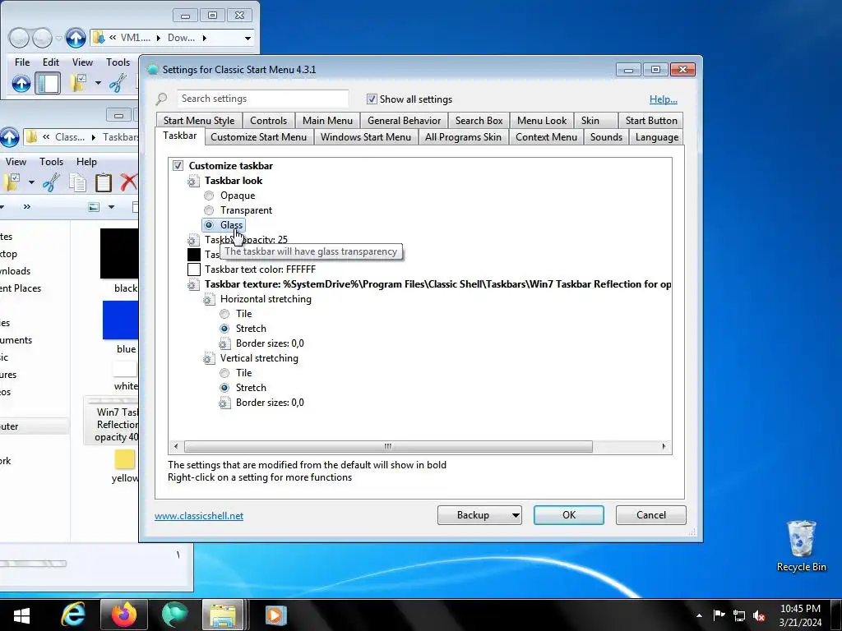Viewport: 842px width, 631px height.
Task: Click the settings list scroll left arrow
Action: click(176, 446)
